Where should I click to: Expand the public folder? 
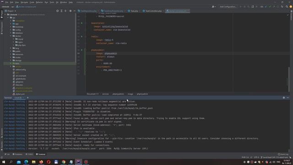[11, 51]
